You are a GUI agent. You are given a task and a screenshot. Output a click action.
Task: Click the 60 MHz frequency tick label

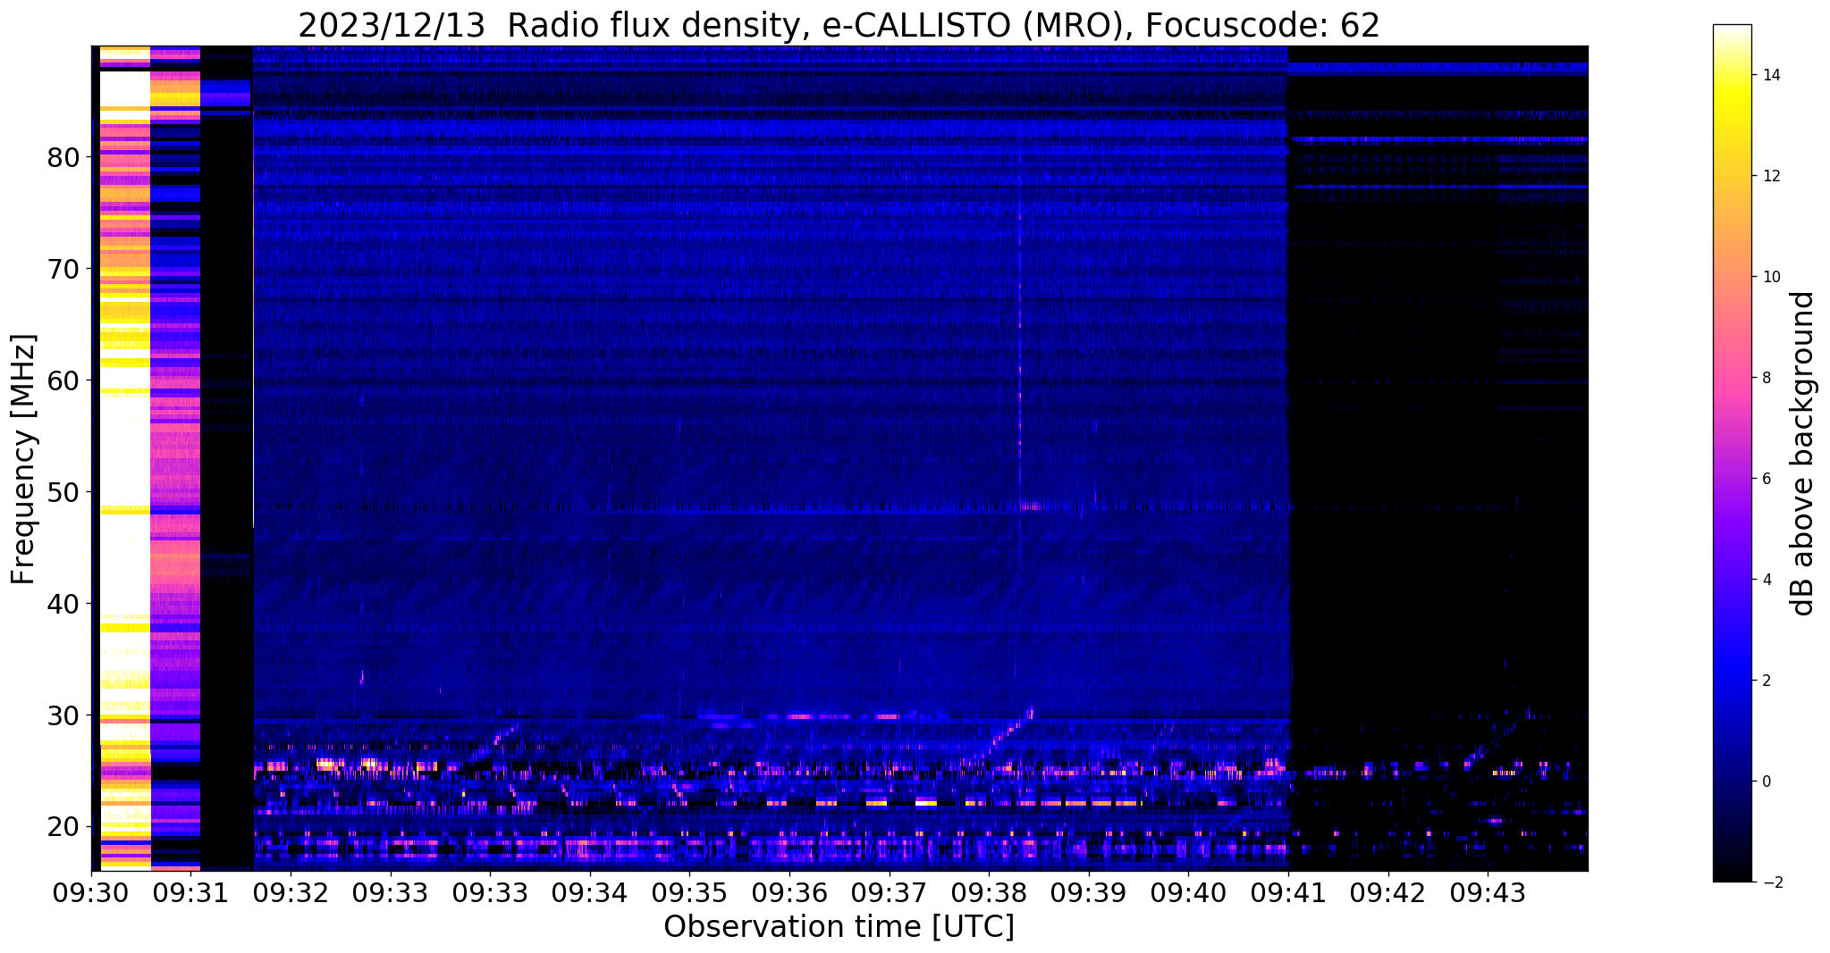point(63,380)
